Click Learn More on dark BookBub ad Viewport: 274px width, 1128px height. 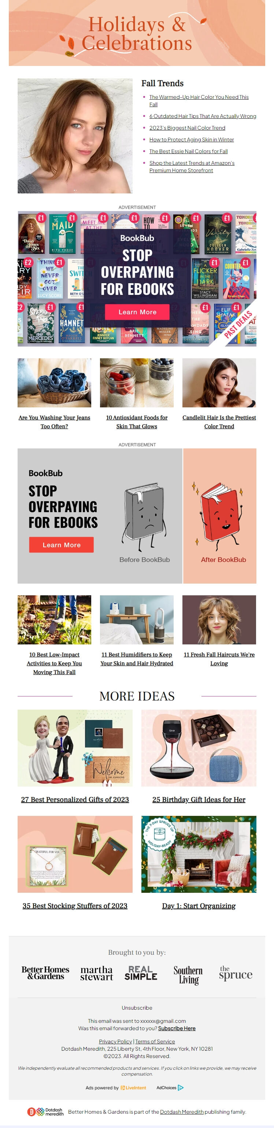pyautogui.click(x=137, y=312)
